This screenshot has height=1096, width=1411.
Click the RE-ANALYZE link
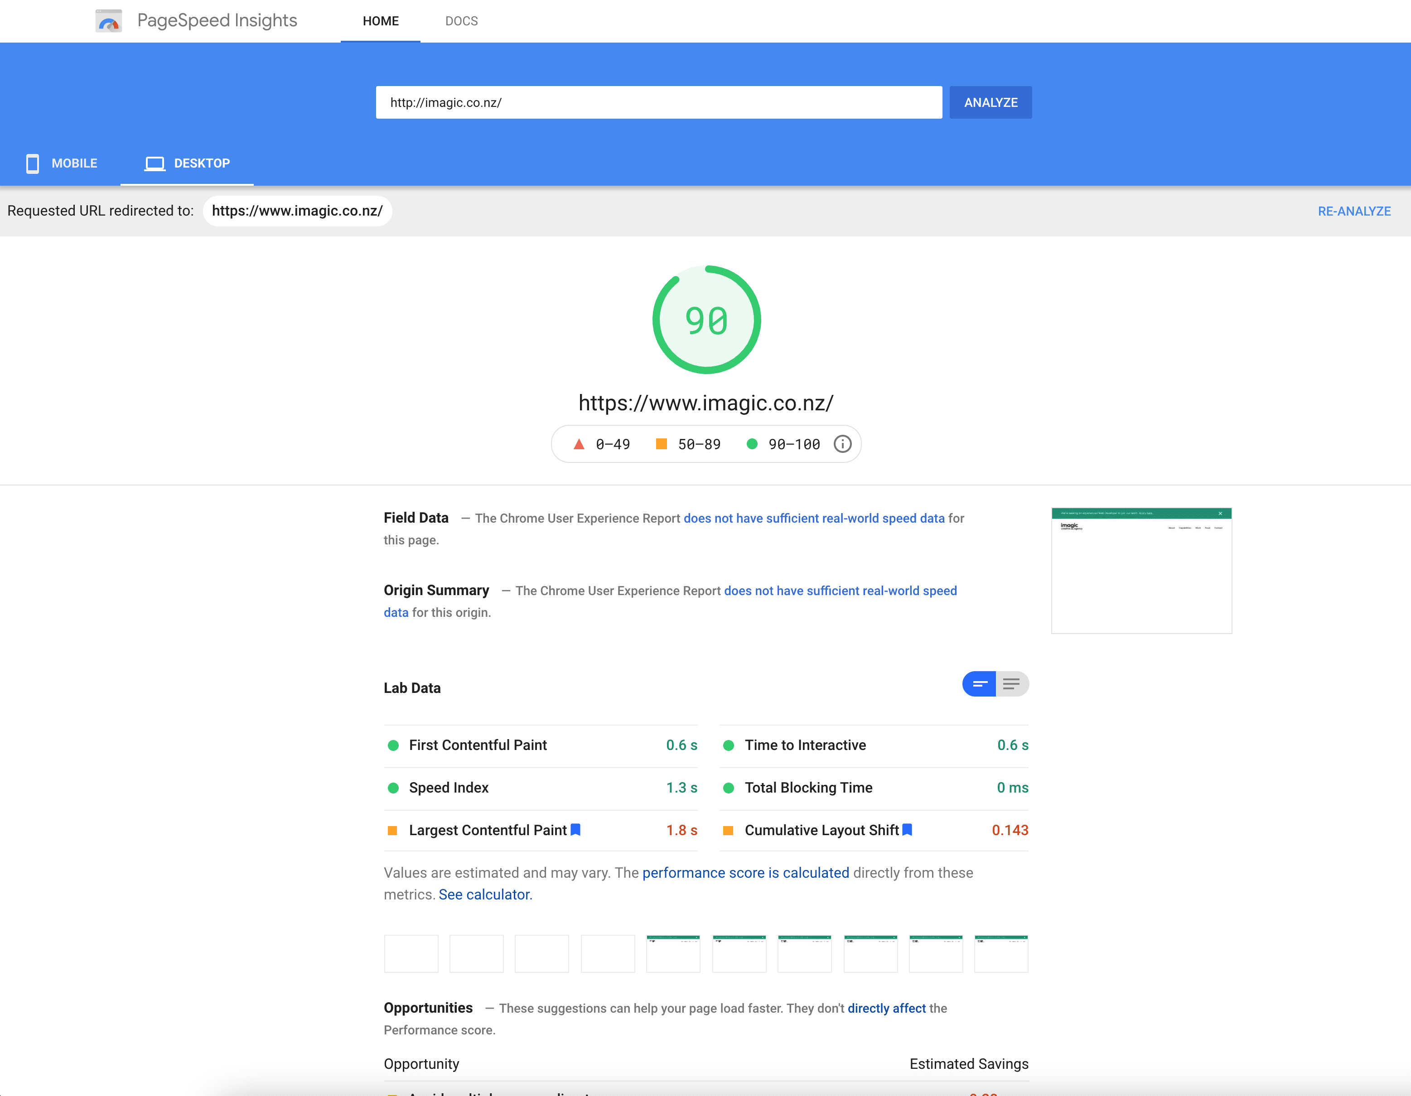click(1354, 211)
